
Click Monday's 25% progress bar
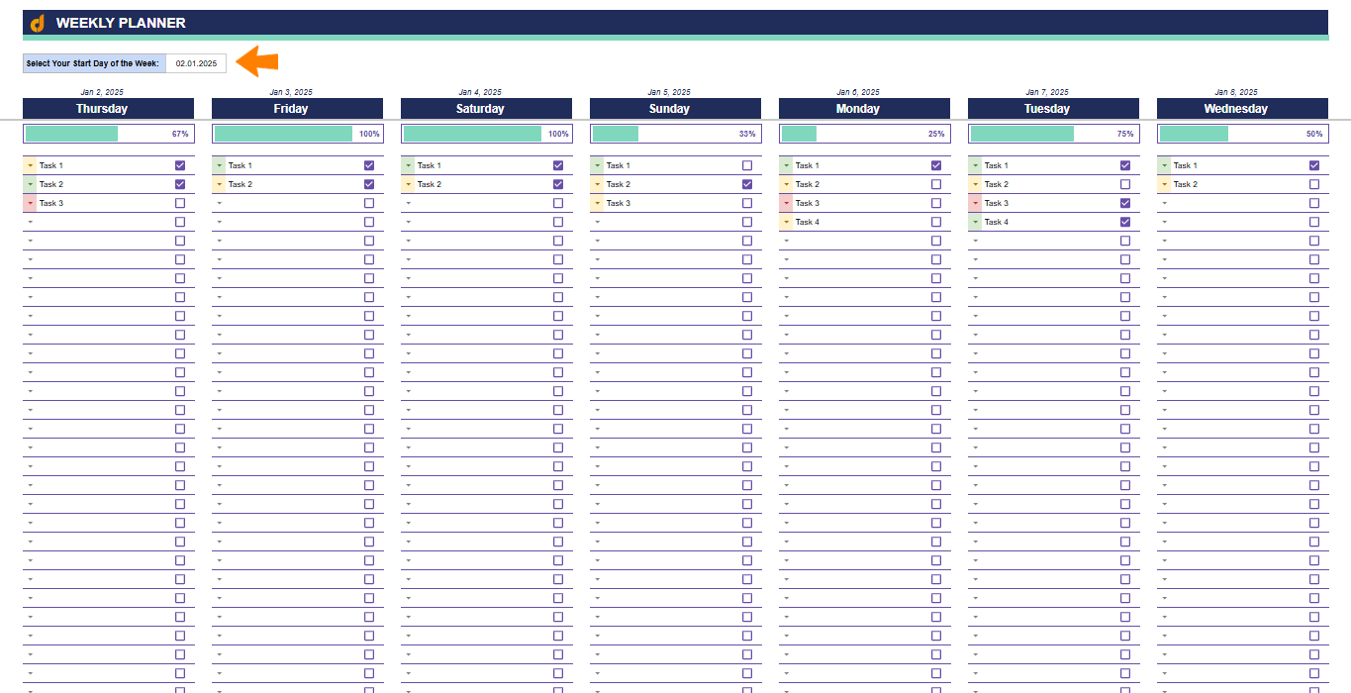click(x=865, y=134)
